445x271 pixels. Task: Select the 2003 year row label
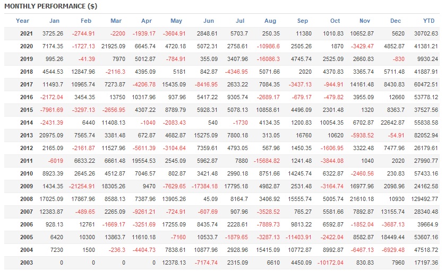click(26, 263)
